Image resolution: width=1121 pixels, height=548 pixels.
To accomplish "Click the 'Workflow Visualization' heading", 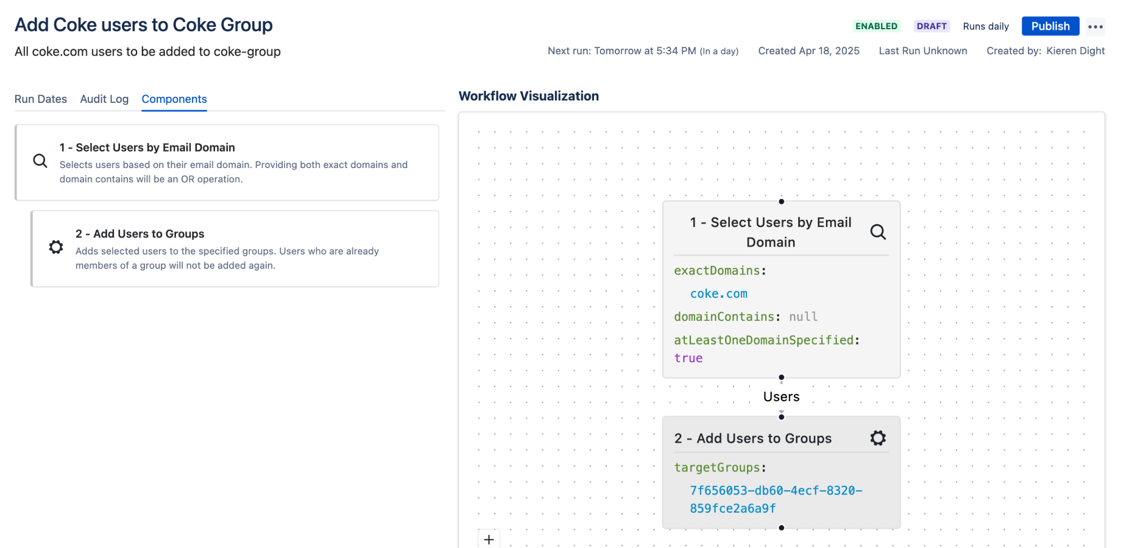I will click(x=528, y=96).
